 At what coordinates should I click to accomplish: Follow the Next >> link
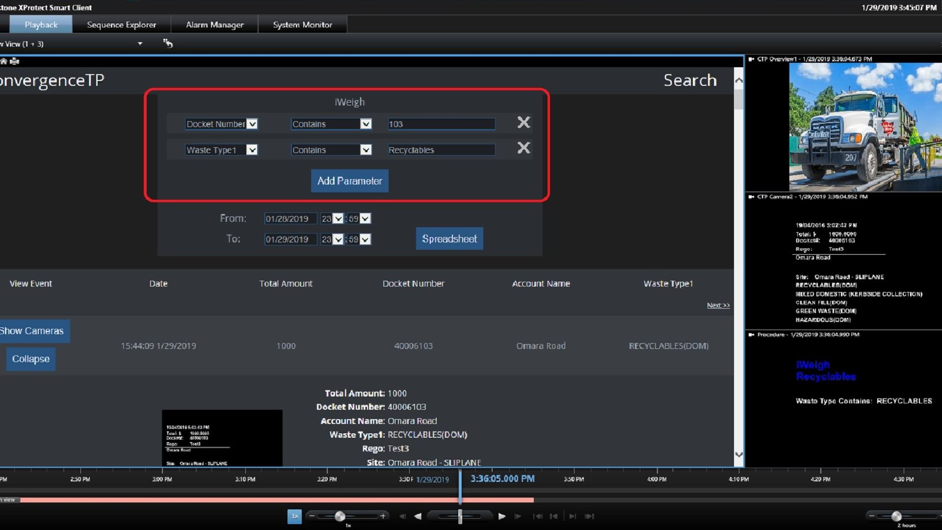[718, 305]
